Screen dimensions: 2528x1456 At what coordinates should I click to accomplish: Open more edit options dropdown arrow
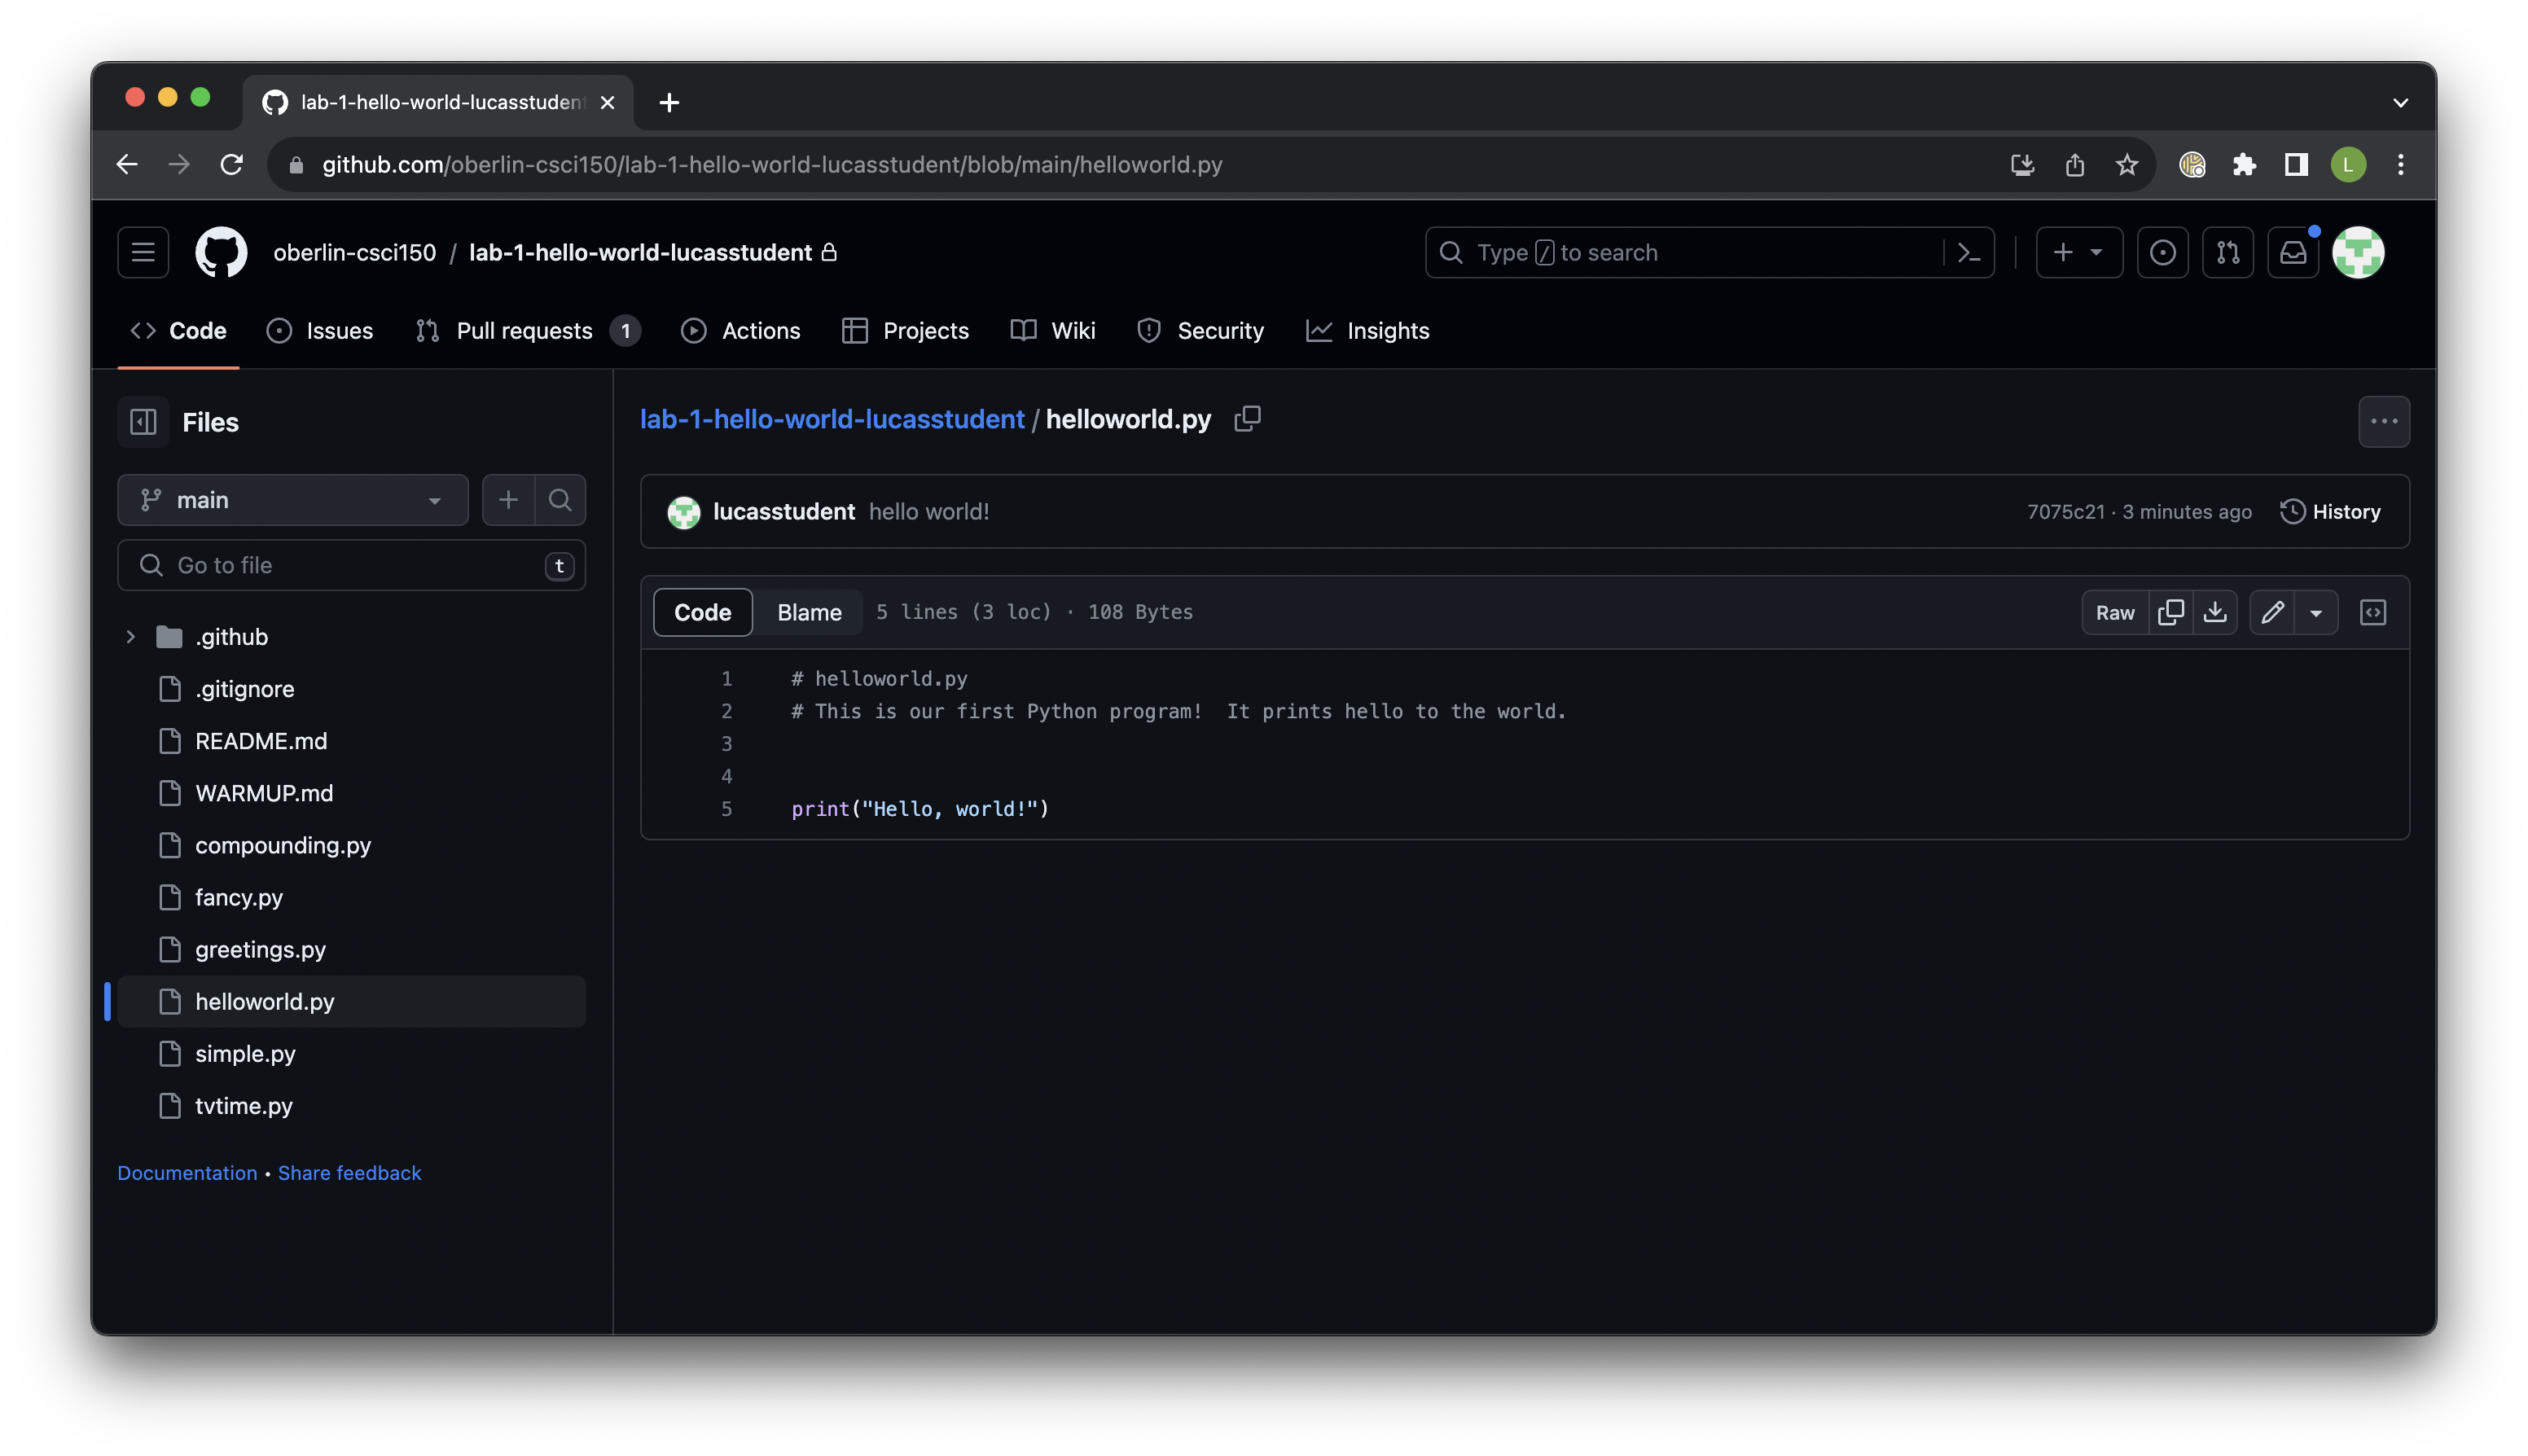click(2316, 612)
